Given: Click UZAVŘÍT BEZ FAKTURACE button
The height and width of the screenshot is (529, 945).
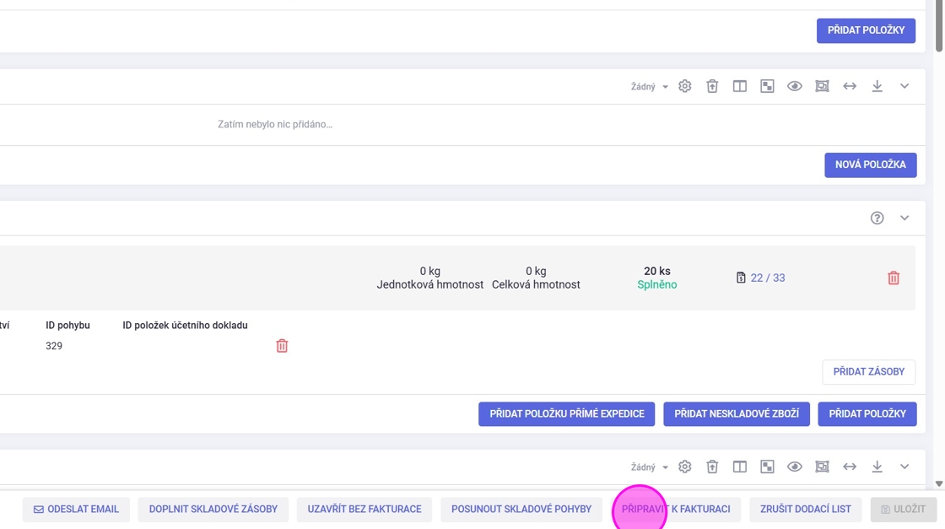Looking at the screenshot, I should coord(364,509).
